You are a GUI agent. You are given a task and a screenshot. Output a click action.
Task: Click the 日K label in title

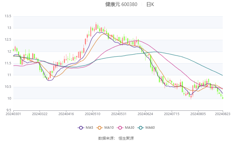(150, 4)
